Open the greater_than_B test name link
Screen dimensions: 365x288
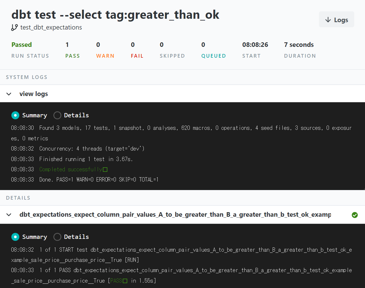[175, 215]
